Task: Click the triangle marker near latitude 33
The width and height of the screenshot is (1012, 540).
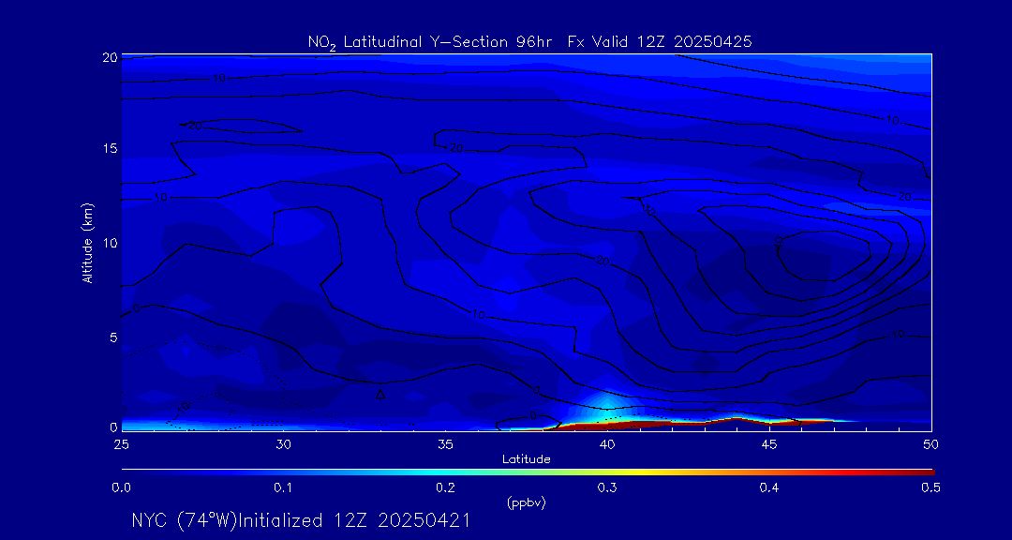Action: coord(380,394)
